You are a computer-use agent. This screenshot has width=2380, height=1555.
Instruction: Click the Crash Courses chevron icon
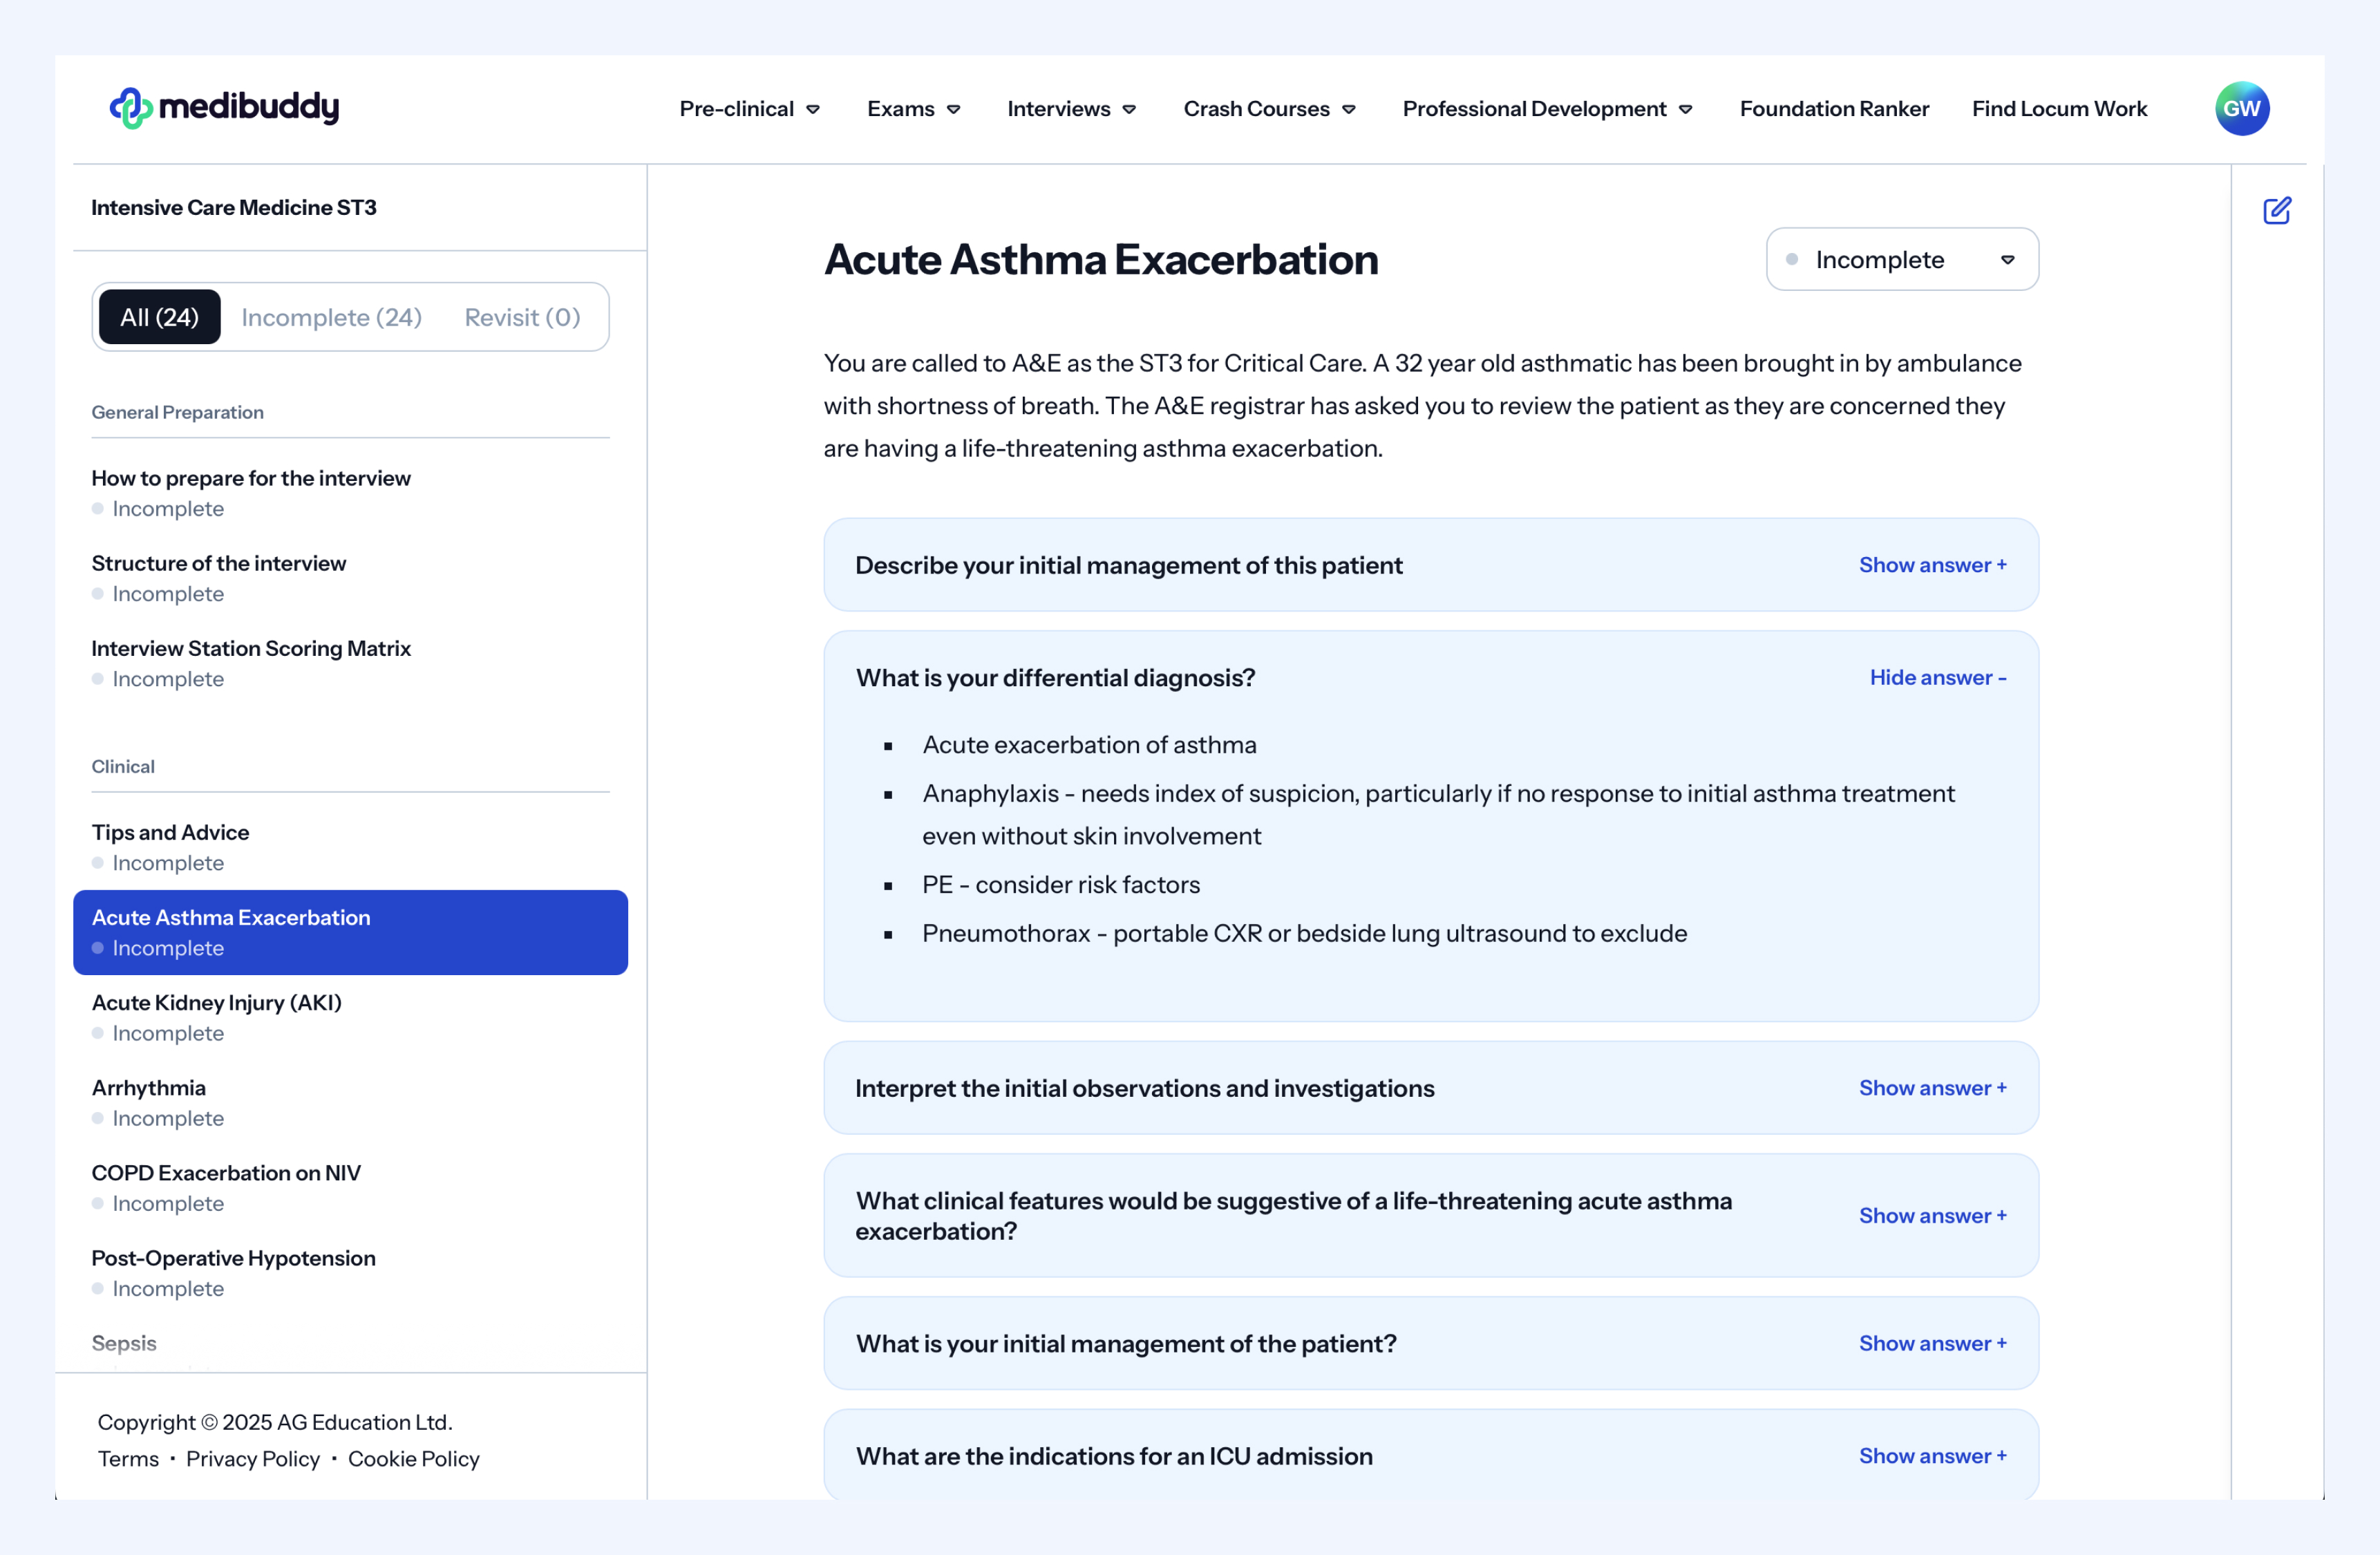coord(1348,110)
